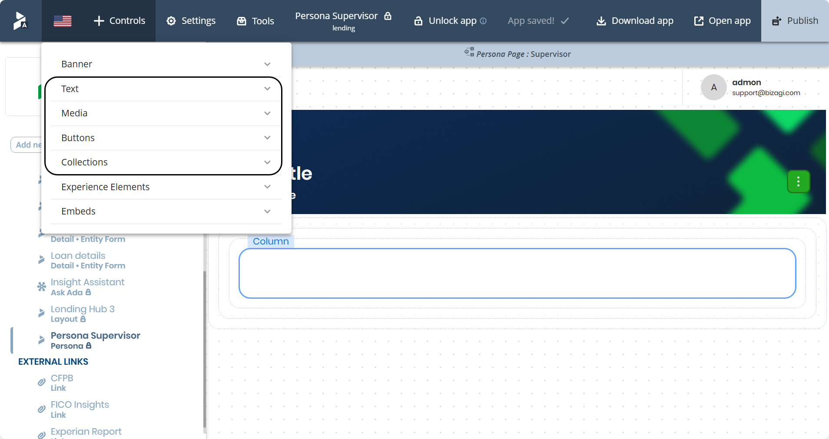829x439 pixels.
Task: Click the Download app icon
Action: pyautogui.click(x=601, y=20)
